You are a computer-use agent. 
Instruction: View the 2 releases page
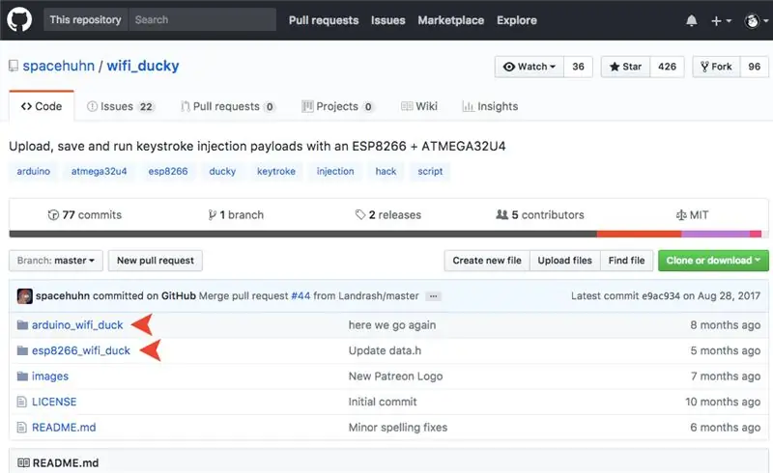point(388,215)
